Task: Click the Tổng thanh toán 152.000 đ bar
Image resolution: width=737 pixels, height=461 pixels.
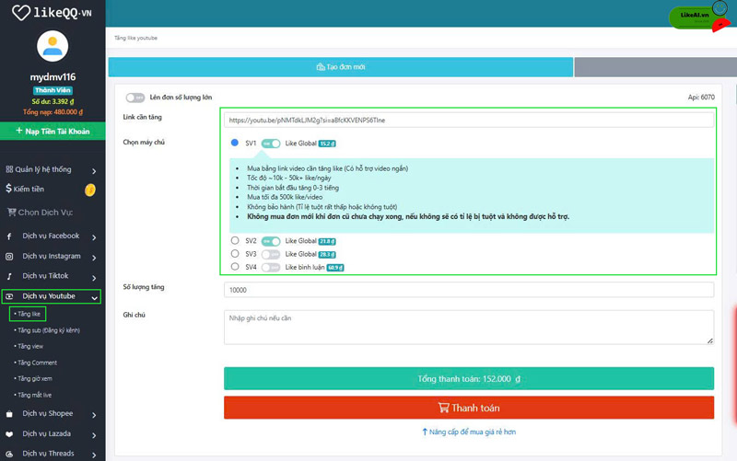Action: point(469,378)
